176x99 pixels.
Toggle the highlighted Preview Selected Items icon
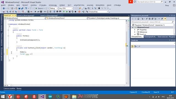click(165, 19)
